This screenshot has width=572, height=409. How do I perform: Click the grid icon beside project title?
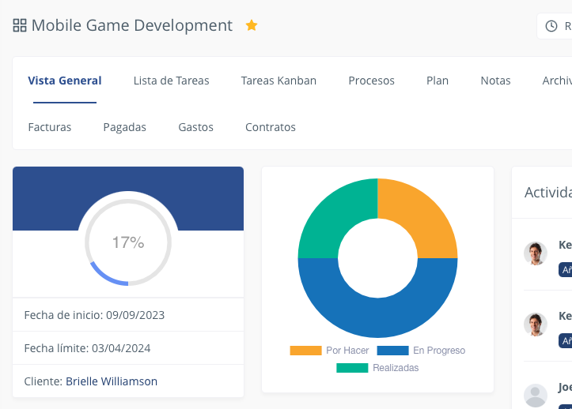(x=20, y=25)
